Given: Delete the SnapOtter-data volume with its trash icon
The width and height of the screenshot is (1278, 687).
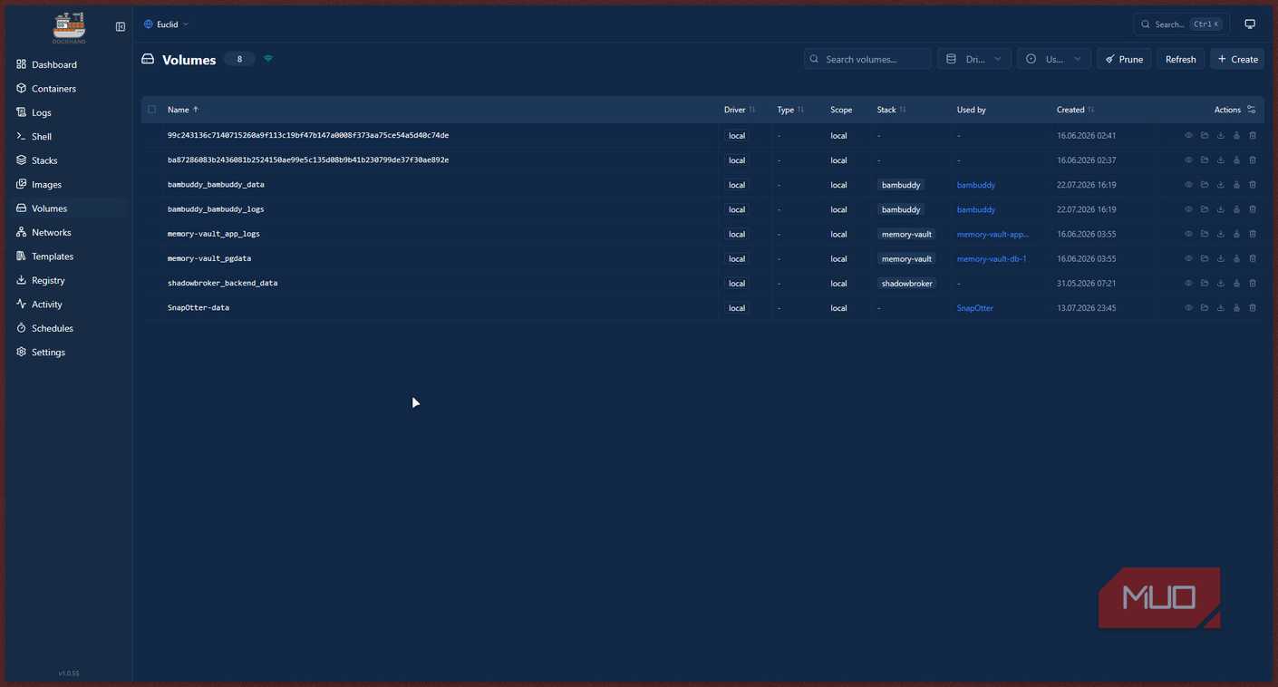Looking at the screenshot, I should point(1253,308).
